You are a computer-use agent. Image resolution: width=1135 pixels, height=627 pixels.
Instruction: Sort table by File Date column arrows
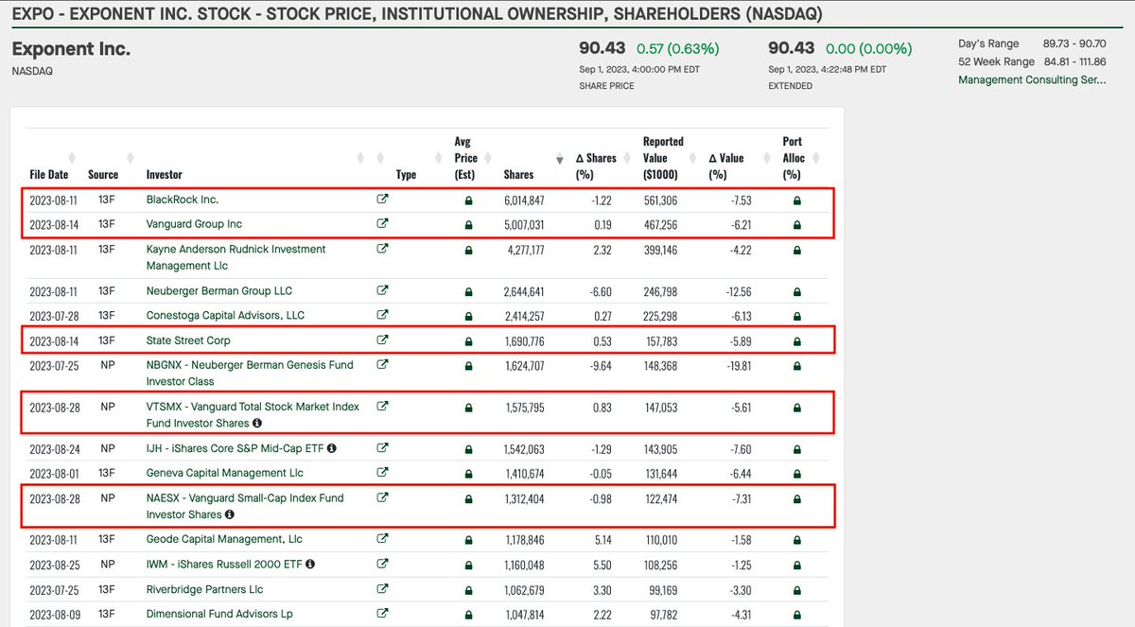tap(73, 158)
